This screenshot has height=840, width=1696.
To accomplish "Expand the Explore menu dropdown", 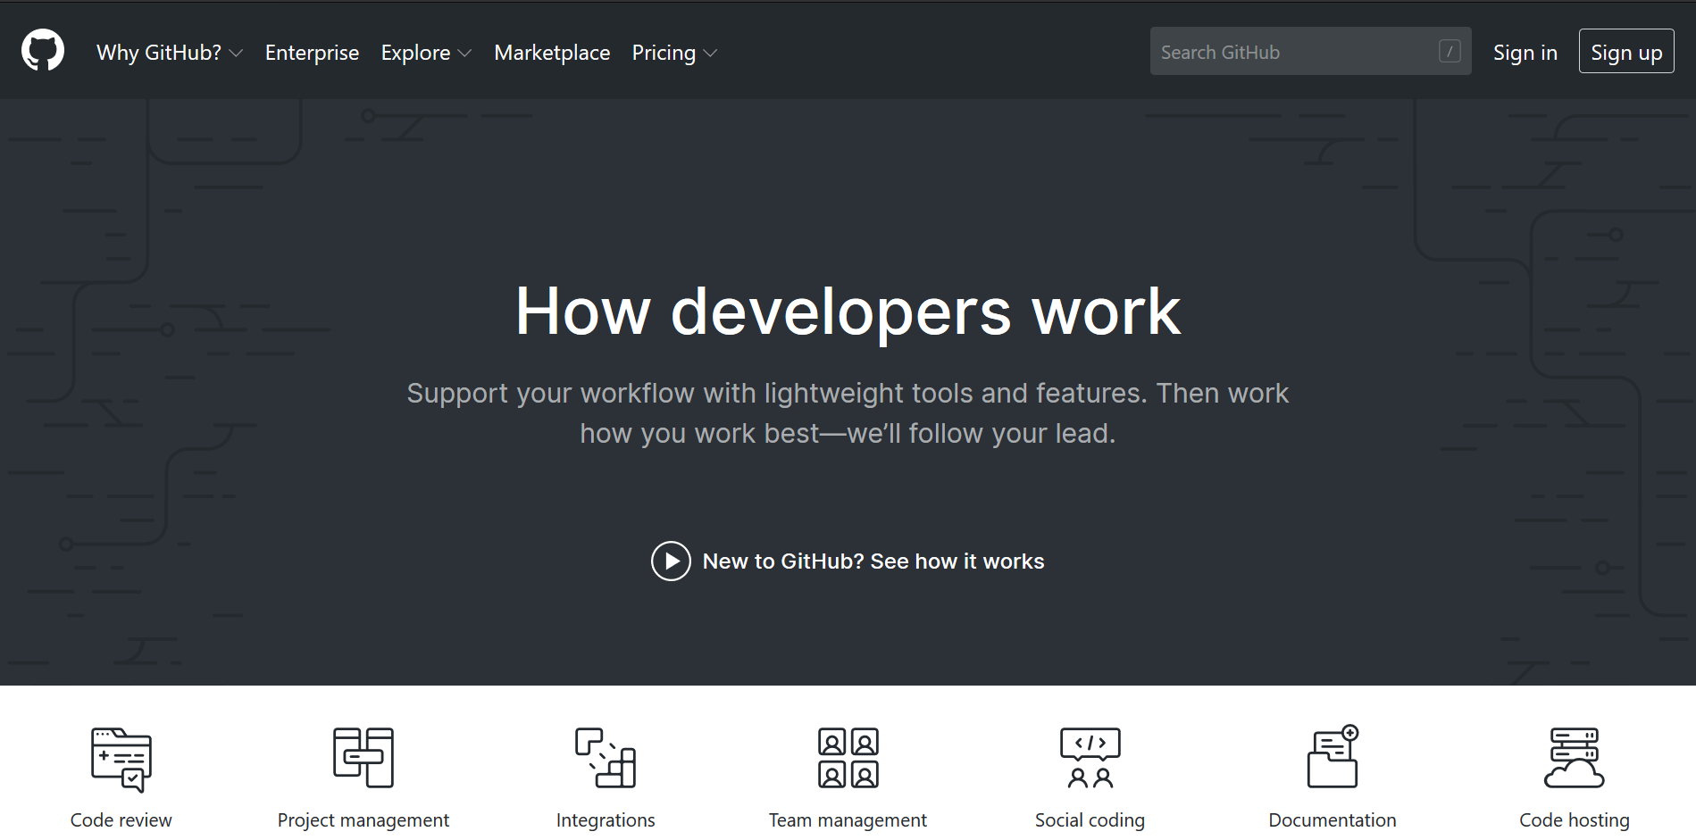I will [x=426, y=53].
